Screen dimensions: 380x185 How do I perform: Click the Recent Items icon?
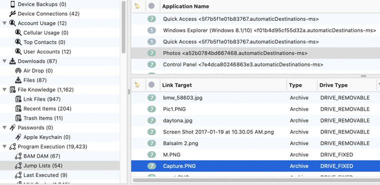click(18, 109)
